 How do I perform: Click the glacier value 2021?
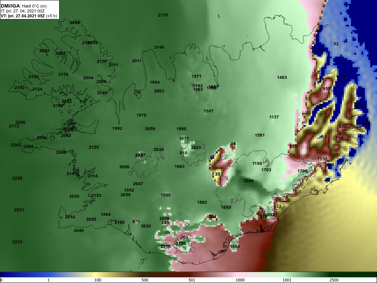(196, 148)
